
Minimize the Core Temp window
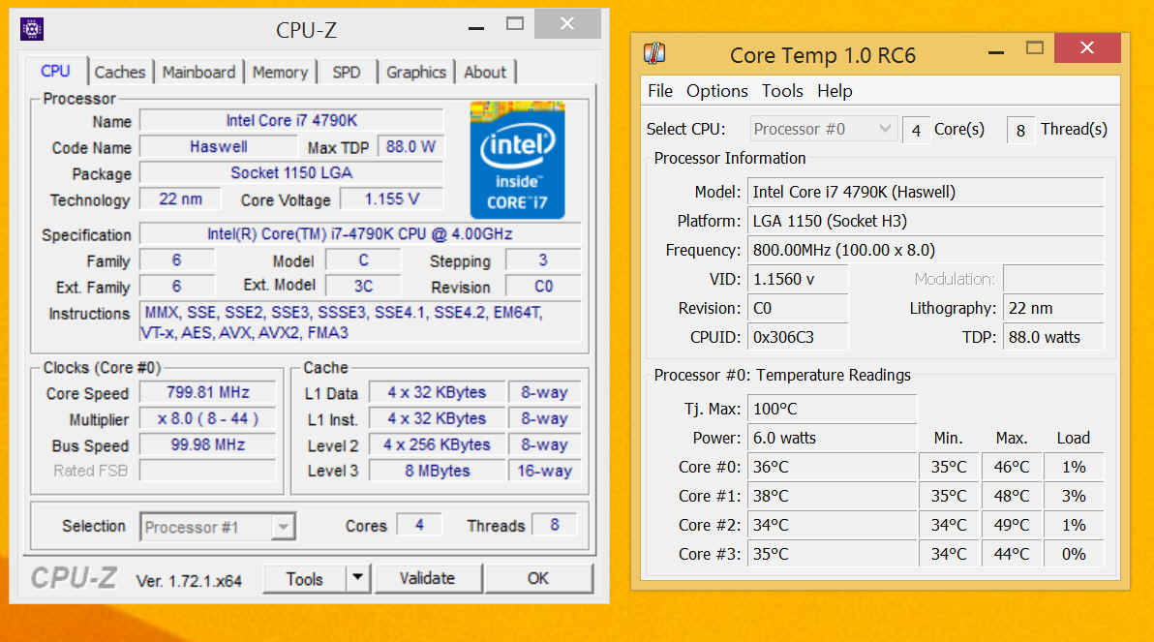pos(996,52)
